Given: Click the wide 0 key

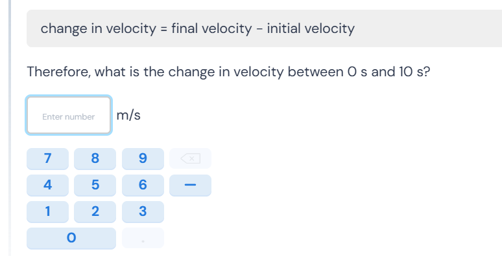Looking at the screenshot, I should click(x=71, y=238).
